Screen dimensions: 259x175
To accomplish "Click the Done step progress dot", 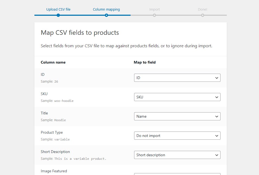I will pos(202,15).
